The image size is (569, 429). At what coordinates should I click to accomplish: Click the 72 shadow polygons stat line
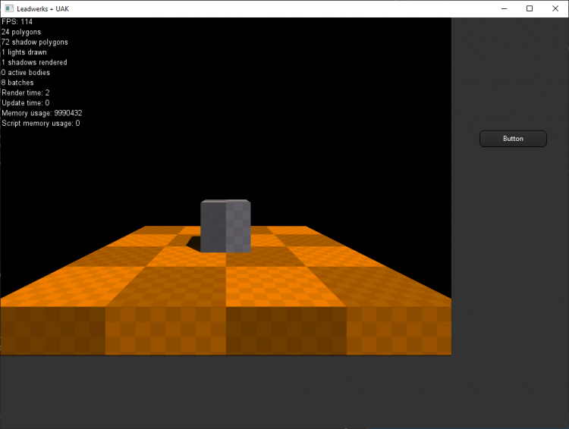35,42
